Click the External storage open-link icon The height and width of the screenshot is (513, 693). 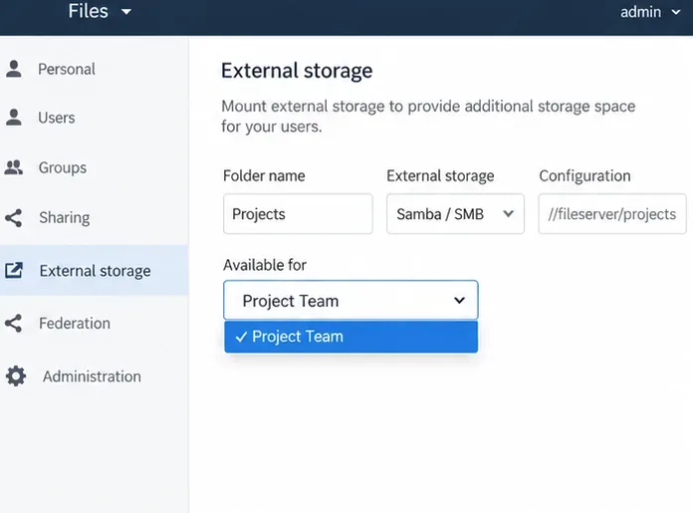pyautogui.click(x=14, y=270)
